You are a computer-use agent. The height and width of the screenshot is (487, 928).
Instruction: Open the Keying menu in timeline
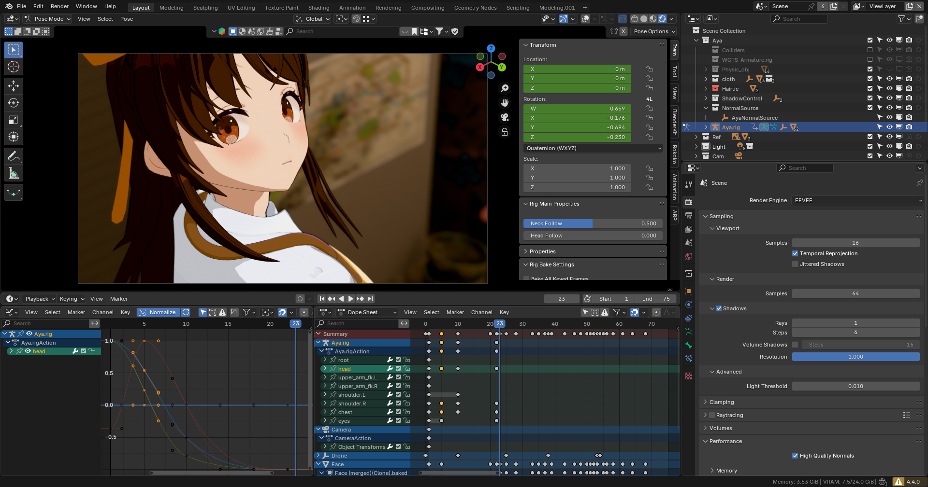pyautogui.click(x=72, y=299)
